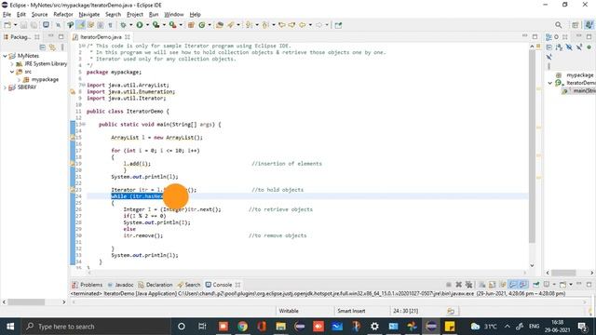Click the Pin Console icon
Viewport: 596px width, 335px height.
pyautogui.click(x=536, y=285)
